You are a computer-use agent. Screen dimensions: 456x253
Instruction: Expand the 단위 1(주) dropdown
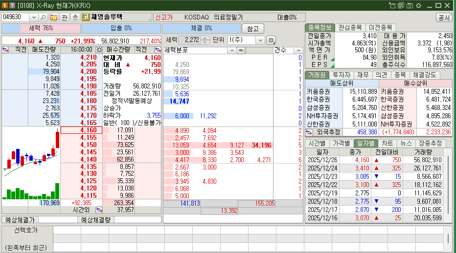[260, 40]
